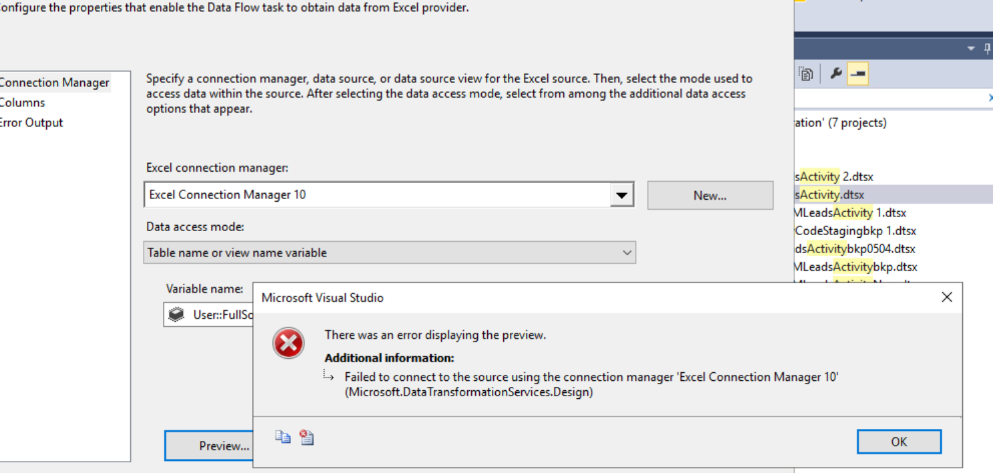
Task: Switch to the Columns page
Action: tap(22, 103)
